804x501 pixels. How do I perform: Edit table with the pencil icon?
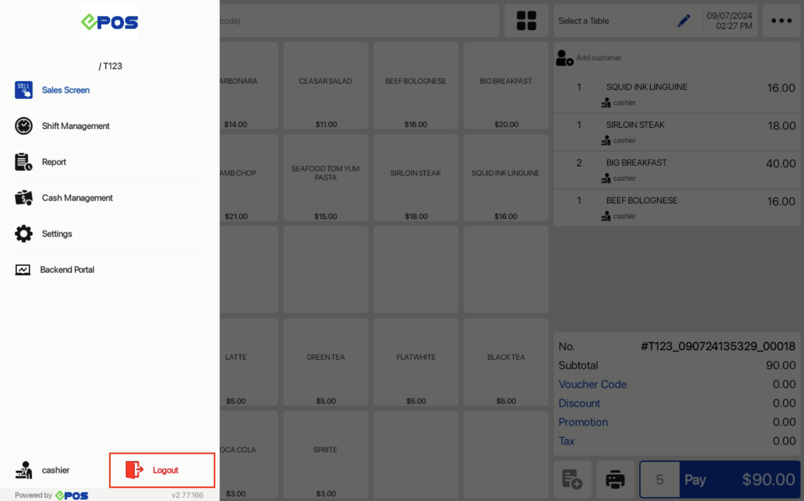684,21
